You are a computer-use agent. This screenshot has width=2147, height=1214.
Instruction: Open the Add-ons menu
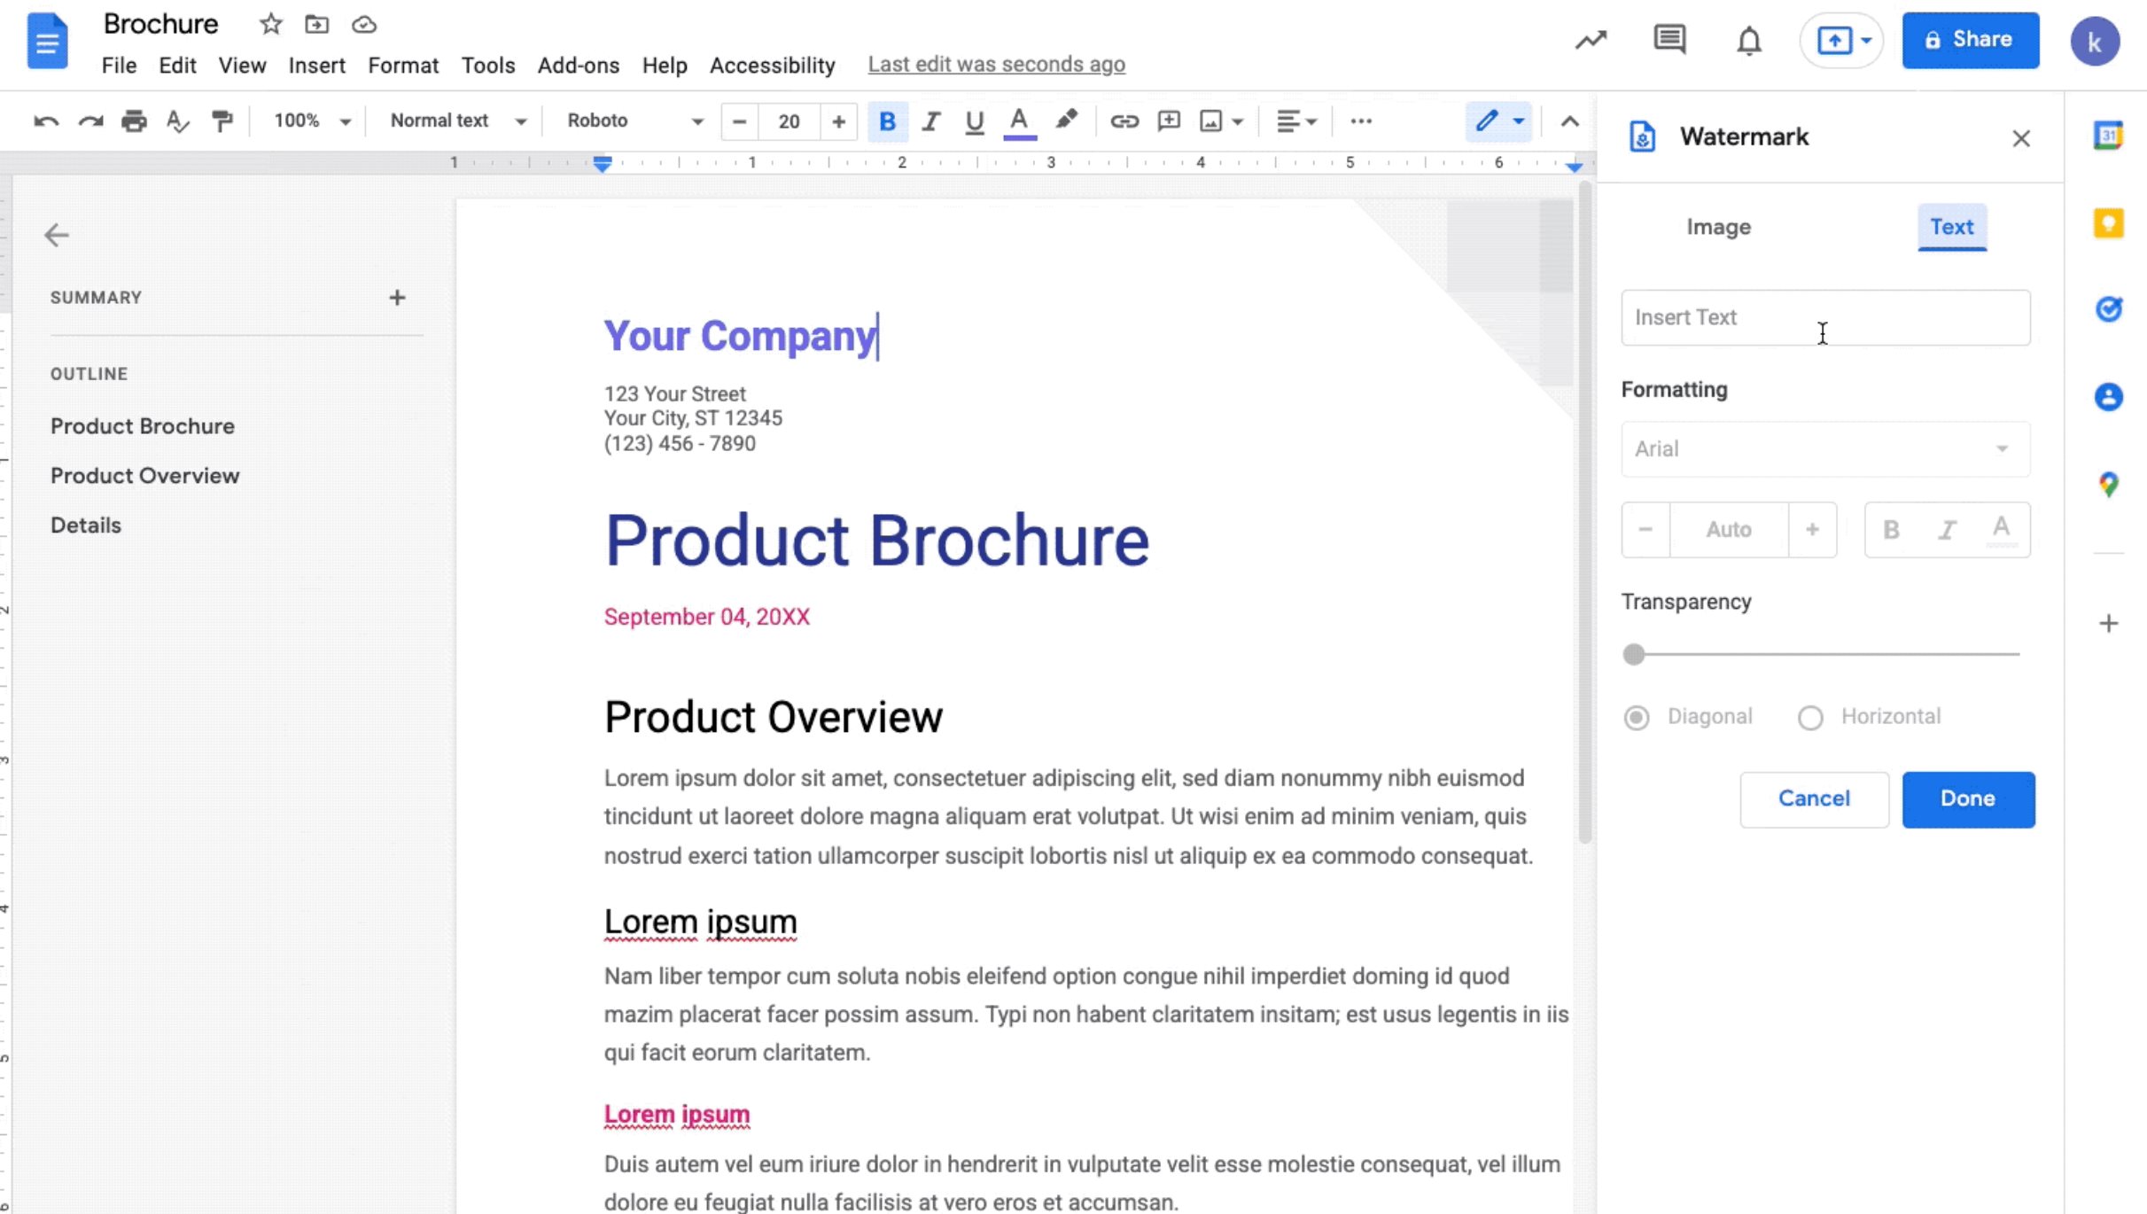coord(578,65)
